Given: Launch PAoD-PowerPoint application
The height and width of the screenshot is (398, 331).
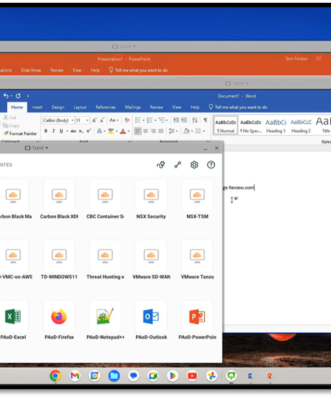Looking at the screenshot, I should coord(197,317).
